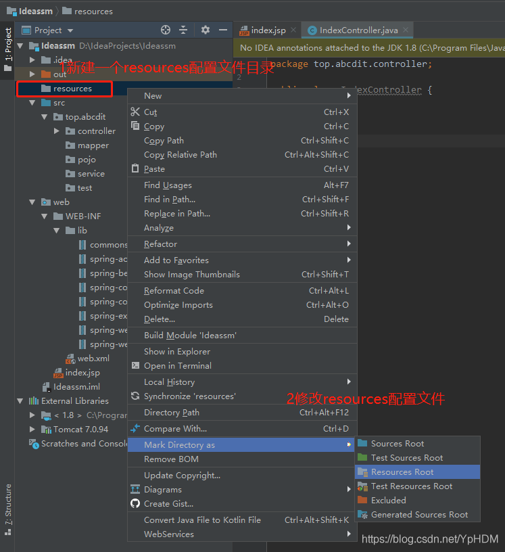Click the Open in Terminal icon
The image size is (505, 552).
[x=135, y=365]
